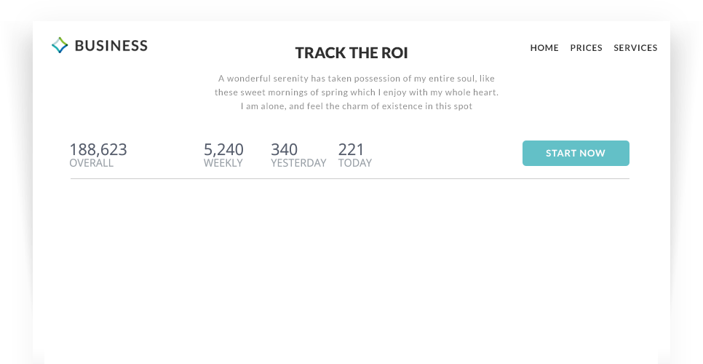The width and height of the screenshot is (703, 364).
Task: Click the TRACK THE ROI heading
Action: pyautogui.click(x=351, y=53)
